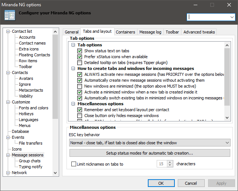The image size is (238, 191).
Task: Toggle Show status text on tabs
Action: (x=79, y=51)
